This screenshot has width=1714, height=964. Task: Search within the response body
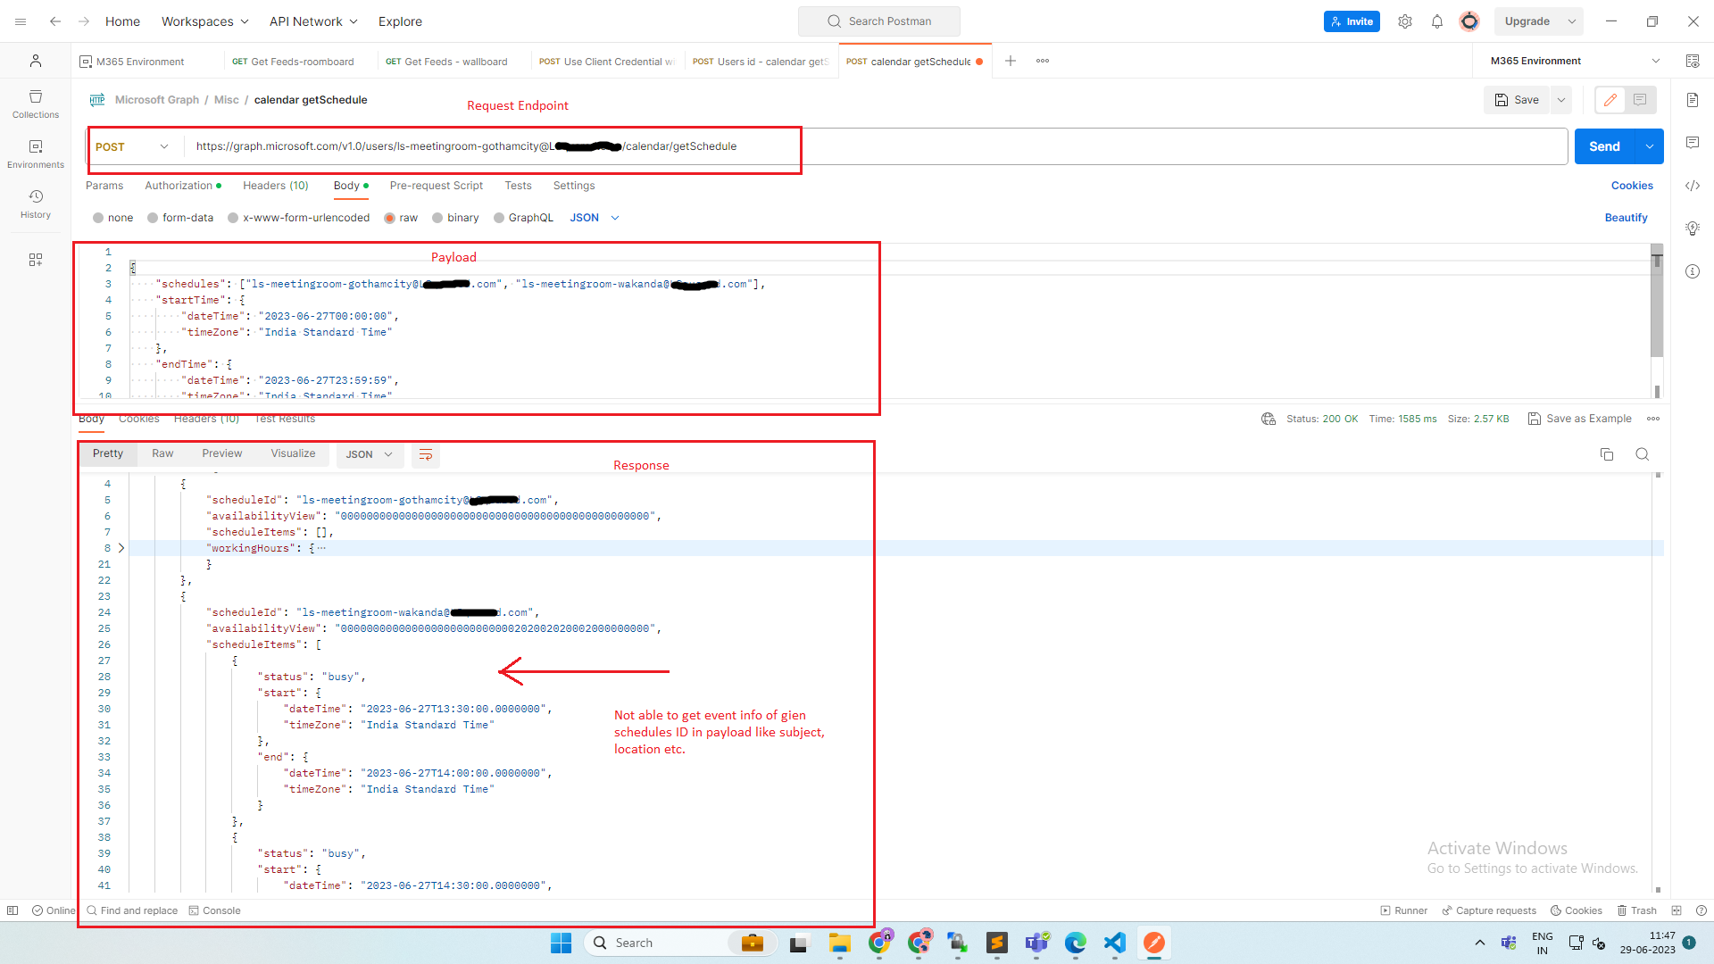[1643, 454]
